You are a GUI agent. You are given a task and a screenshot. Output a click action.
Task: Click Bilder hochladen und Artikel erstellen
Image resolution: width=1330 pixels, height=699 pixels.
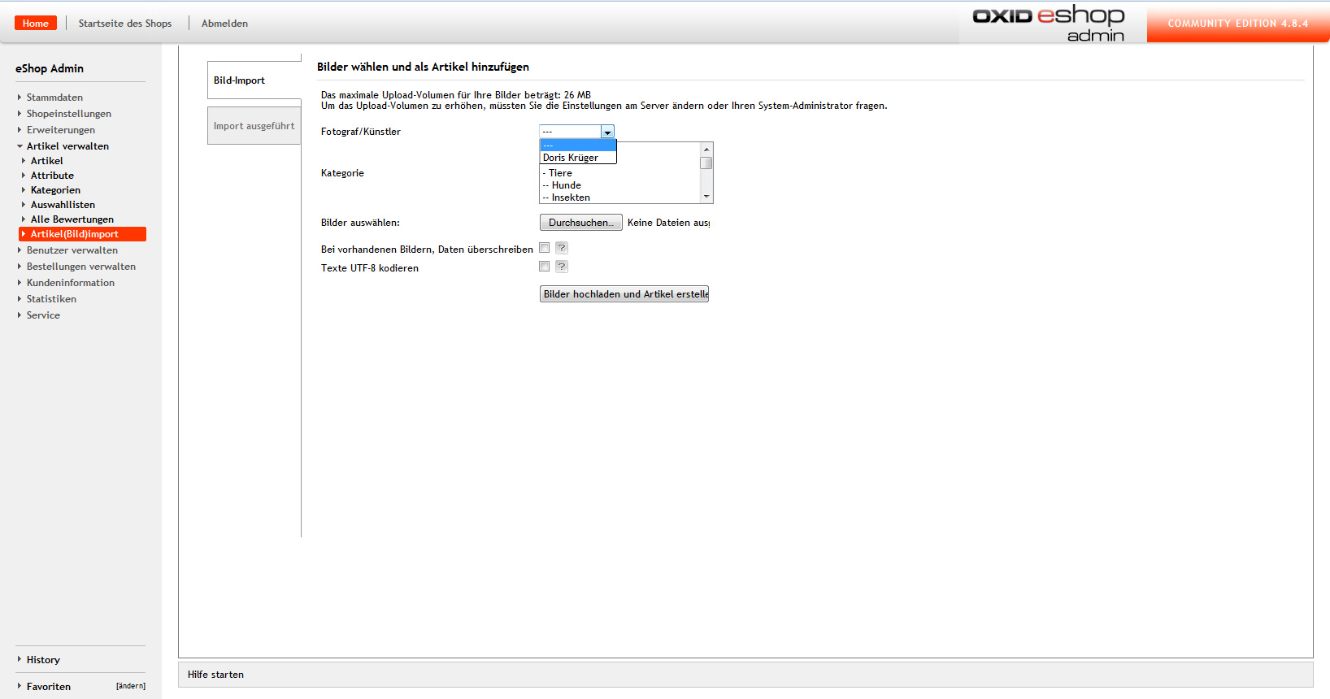click(624, 294)
